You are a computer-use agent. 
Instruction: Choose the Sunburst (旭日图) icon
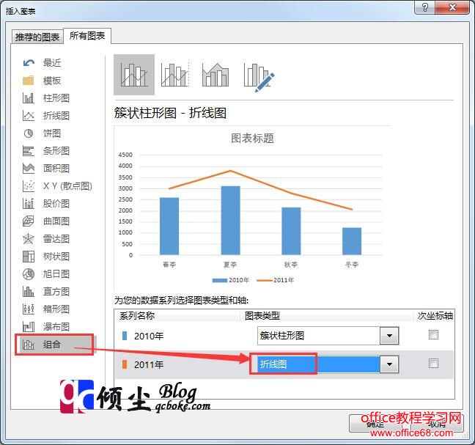[x=29, y=274]
